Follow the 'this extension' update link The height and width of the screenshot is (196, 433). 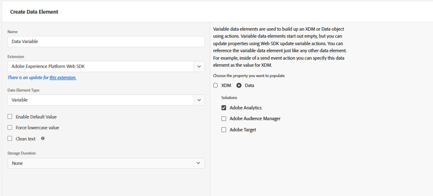pos(63,78)
